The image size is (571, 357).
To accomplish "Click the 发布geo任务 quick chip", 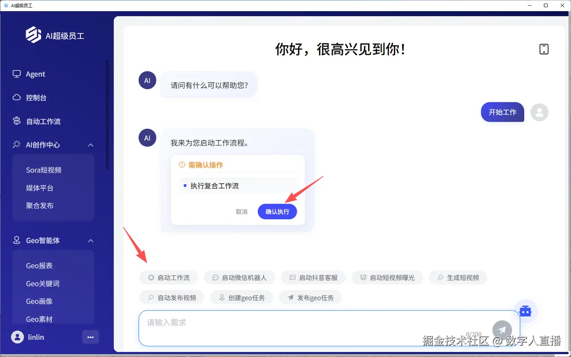I will point(310,297).
